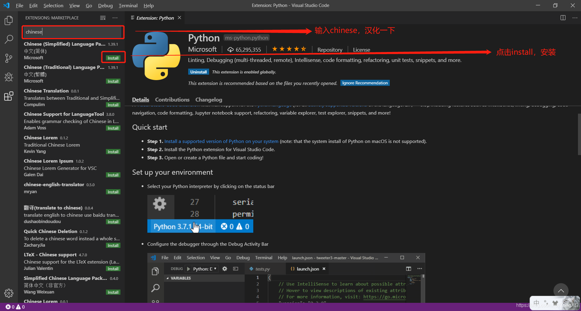Image resolution: width=581 pixels, height=311 pixels.
Task: Install Chinese Lorem Ipsum by Galen Dai
Action: coord(113,175)
